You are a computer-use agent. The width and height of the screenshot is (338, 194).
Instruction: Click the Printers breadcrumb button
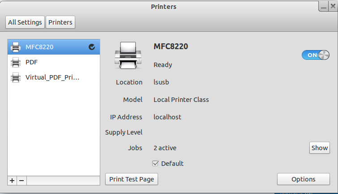point(60,22)
